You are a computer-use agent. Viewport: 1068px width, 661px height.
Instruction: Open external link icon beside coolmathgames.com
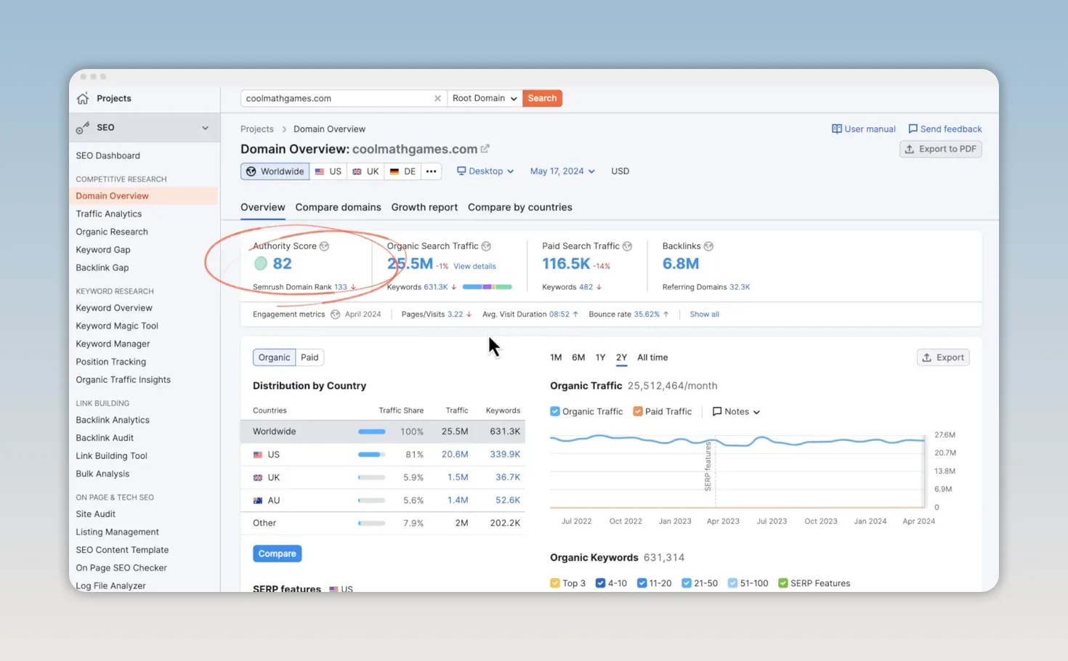[x=485, y=149]
